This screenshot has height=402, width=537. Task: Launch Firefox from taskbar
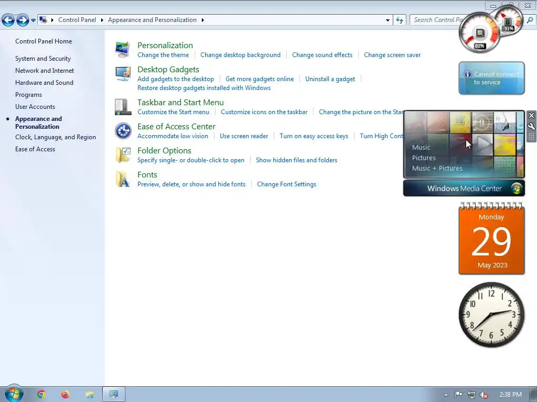tap(65, 395)
